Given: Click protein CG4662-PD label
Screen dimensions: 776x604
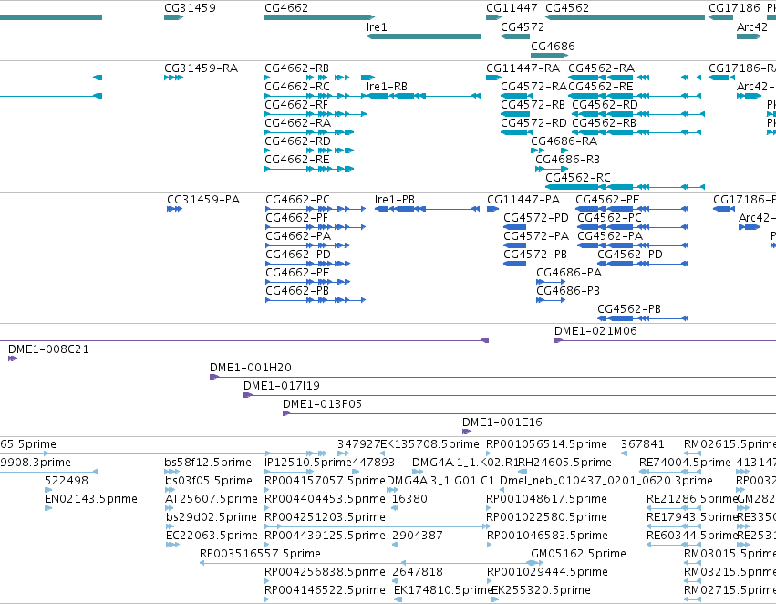Looking at the screenshot, I should point(298,255).
